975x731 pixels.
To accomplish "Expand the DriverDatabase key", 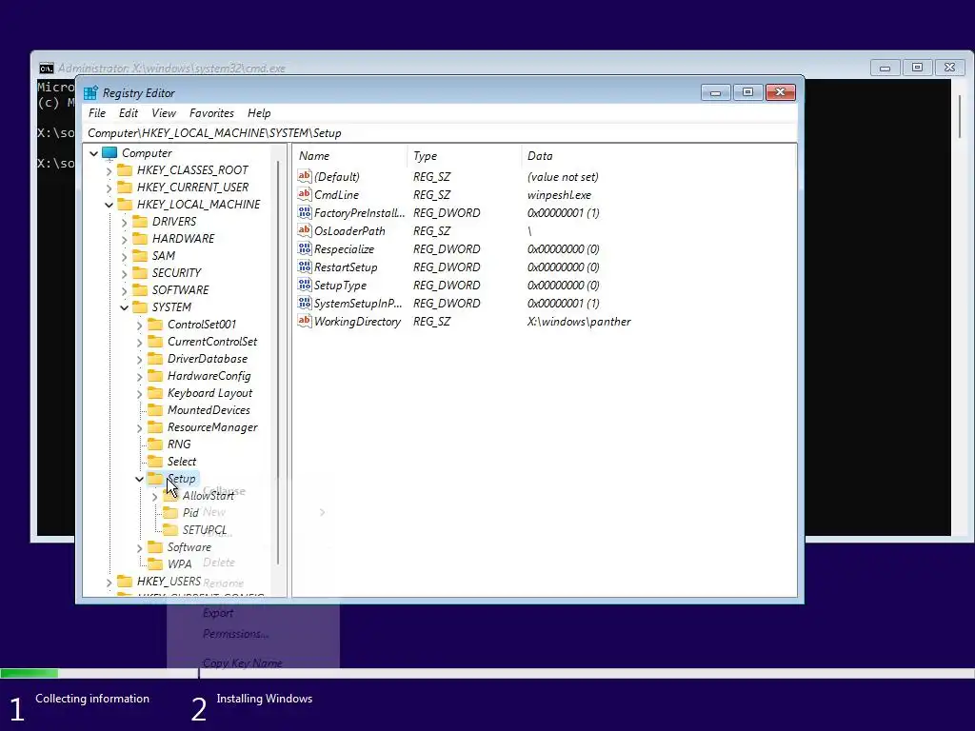I will 139,359.
